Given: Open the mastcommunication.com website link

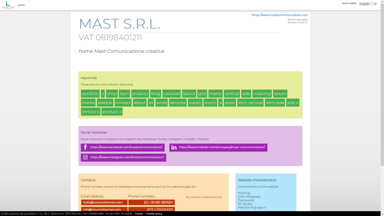Looking at the screenshot, I should tap(280, 15).
